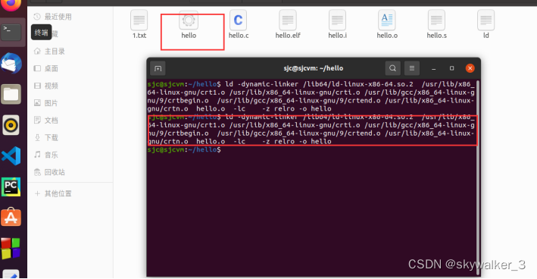Maximize the terminal window
This screenshot has width=537, height=279.
(451, 68)
